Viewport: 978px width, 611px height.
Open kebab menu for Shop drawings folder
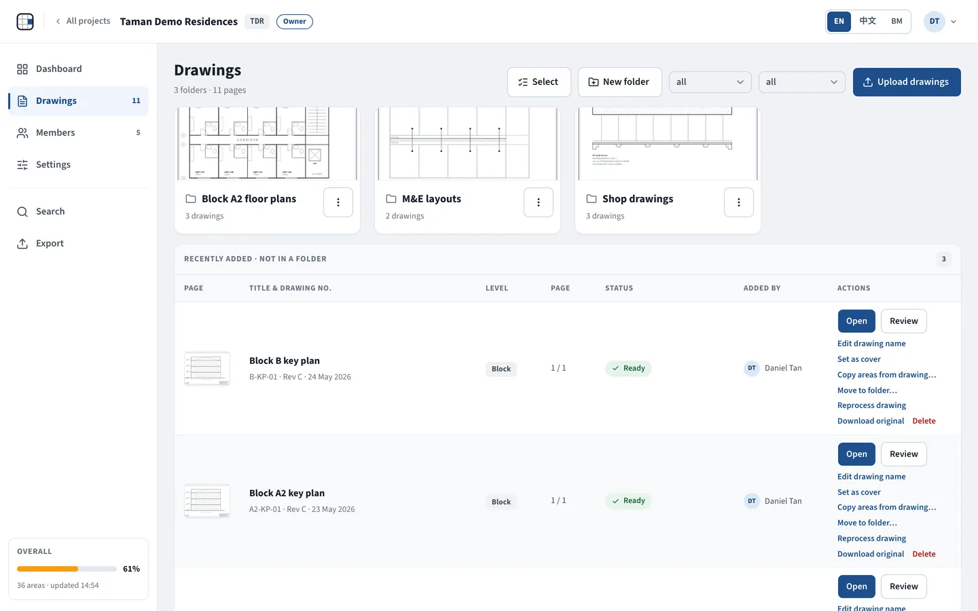coord(739,202)
